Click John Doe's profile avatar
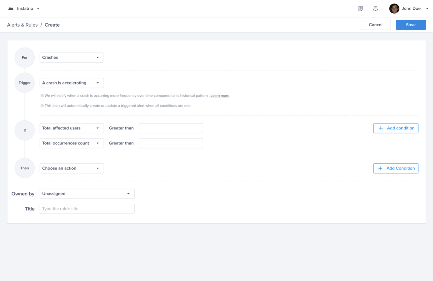The width and height of the screenshot is (433, 281). pos(394,8)
